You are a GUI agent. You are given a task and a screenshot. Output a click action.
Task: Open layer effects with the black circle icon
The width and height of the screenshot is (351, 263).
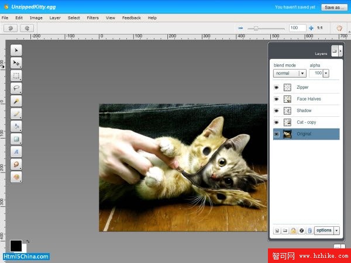click(301, 231)
